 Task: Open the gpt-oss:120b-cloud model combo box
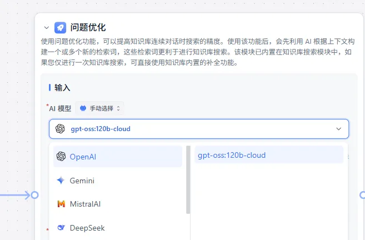tap(199, 129)
